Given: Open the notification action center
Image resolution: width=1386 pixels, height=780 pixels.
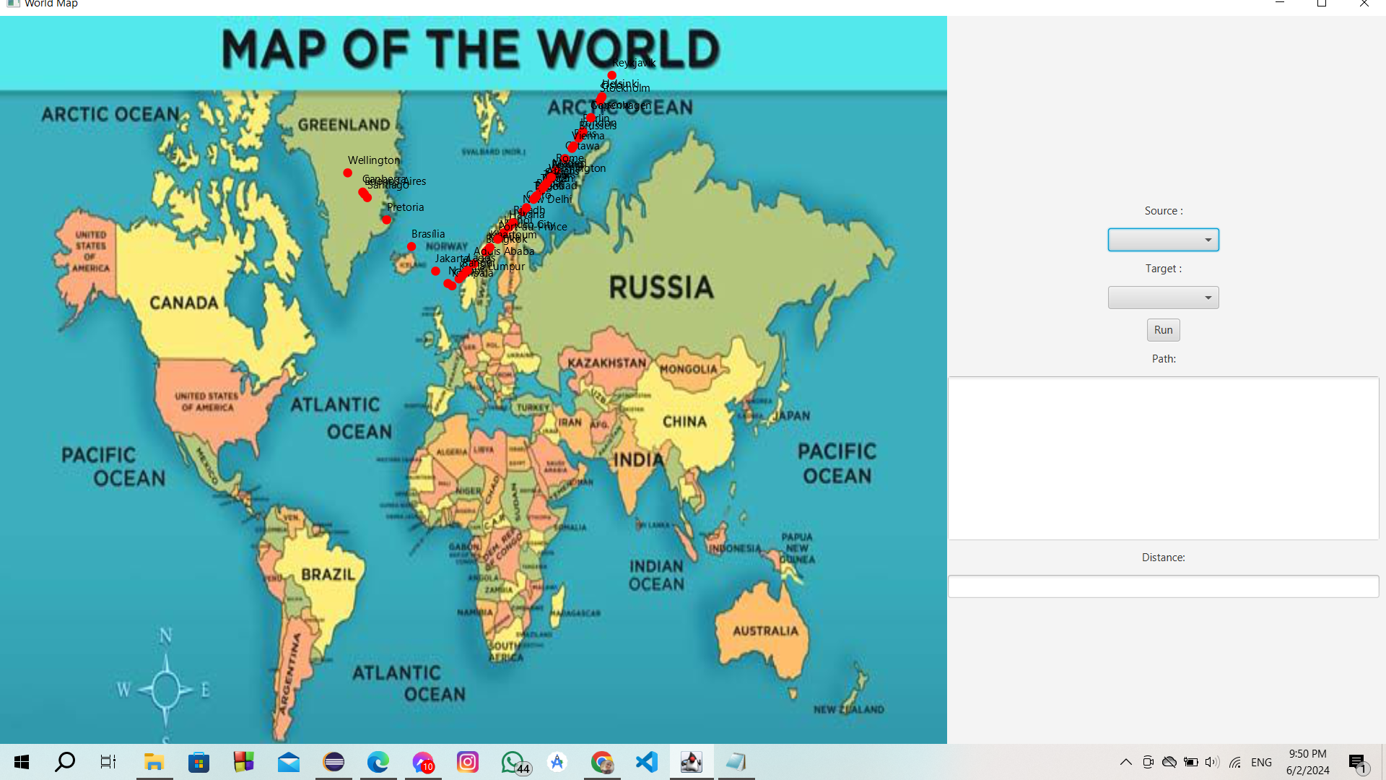Looking at the screenshot, I should click(x=1357, y=762).
